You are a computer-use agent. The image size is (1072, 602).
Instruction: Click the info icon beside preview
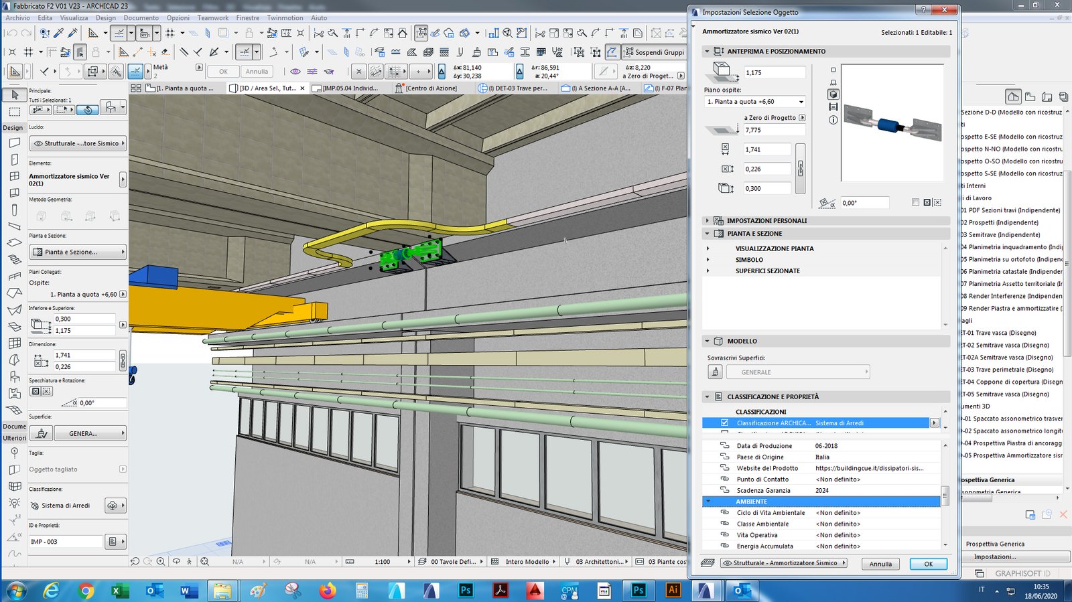click(x=833, y=120)
